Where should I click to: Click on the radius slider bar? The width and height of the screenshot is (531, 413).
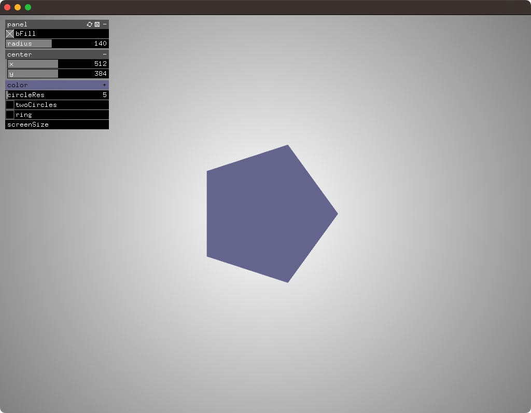tap(57, 44)
